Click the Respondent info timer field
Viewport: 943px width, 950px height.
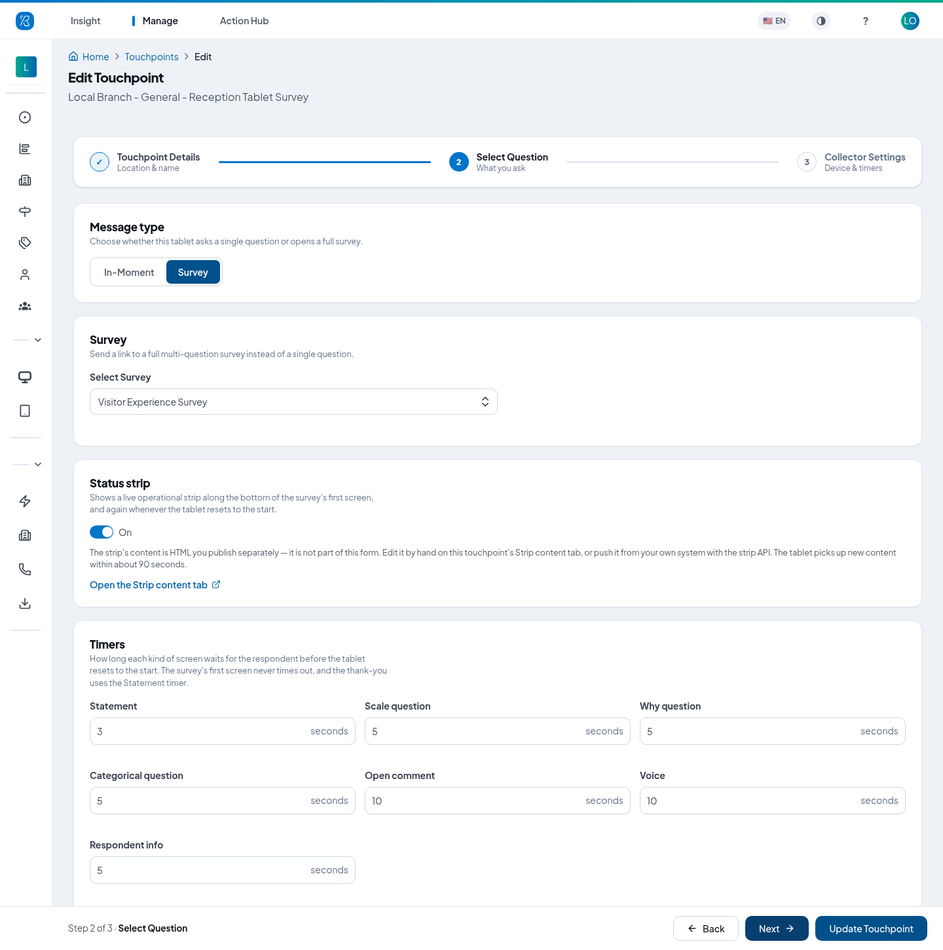pos(223,870)
